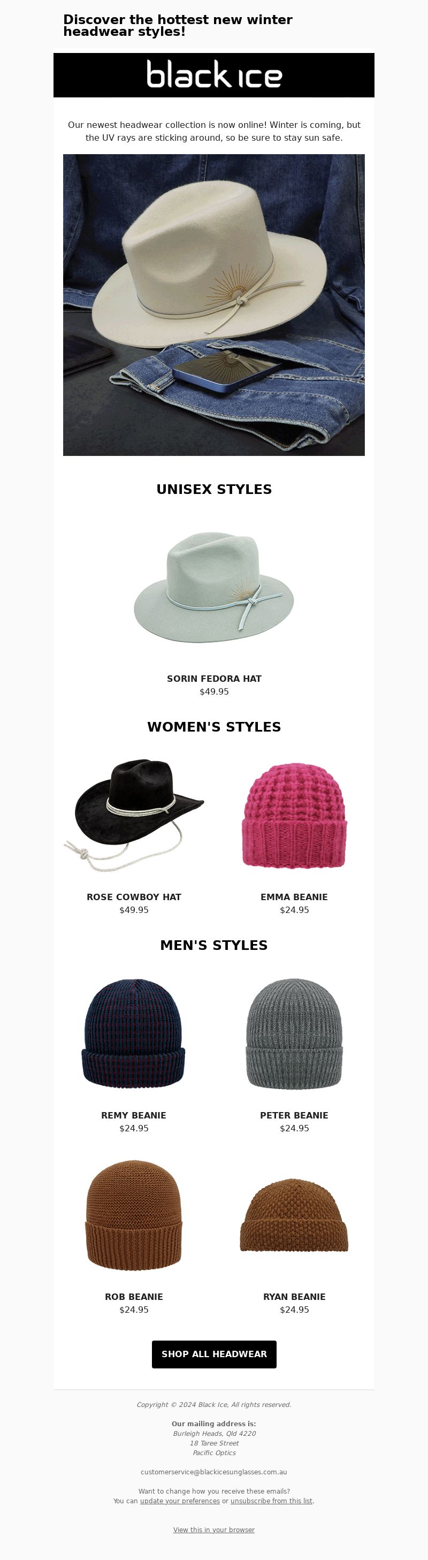Open the navy Remy Beanie image

[x=134, y=1033]
